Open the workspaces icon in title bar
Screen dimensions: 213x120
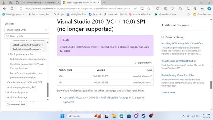pos(10,3)
